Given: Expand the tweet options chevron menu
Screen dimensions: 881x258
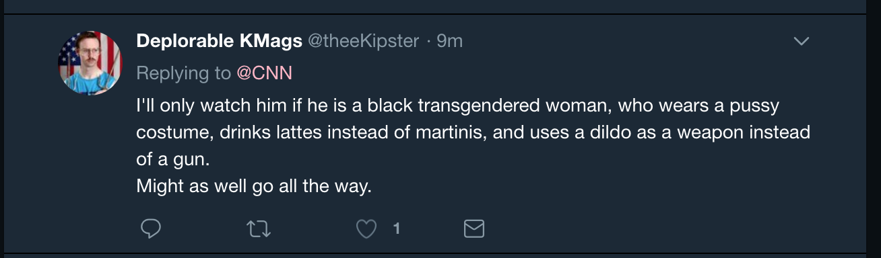Looking at the screenshot, I should pos(801,42).
